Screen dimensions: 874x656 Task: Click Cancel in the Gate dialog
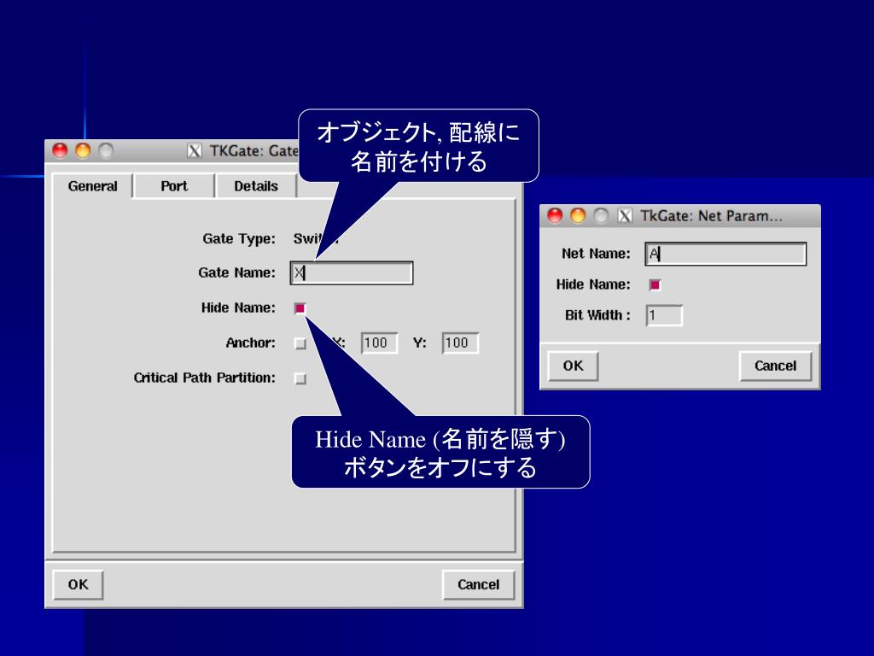click(478, 584)
